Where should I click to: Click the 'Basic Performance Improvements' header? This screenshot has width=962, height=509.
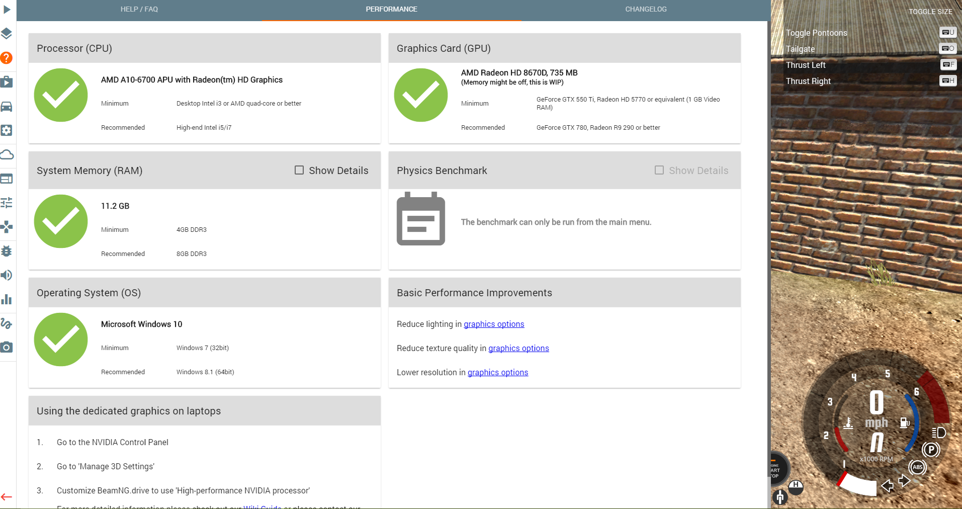pyautogui.click(x=474, y=293)
